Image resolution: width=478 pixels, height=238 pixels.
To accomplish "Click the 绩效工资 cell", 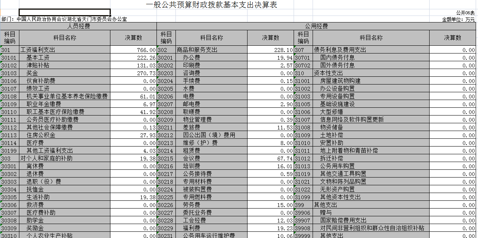I will [65, 89].
